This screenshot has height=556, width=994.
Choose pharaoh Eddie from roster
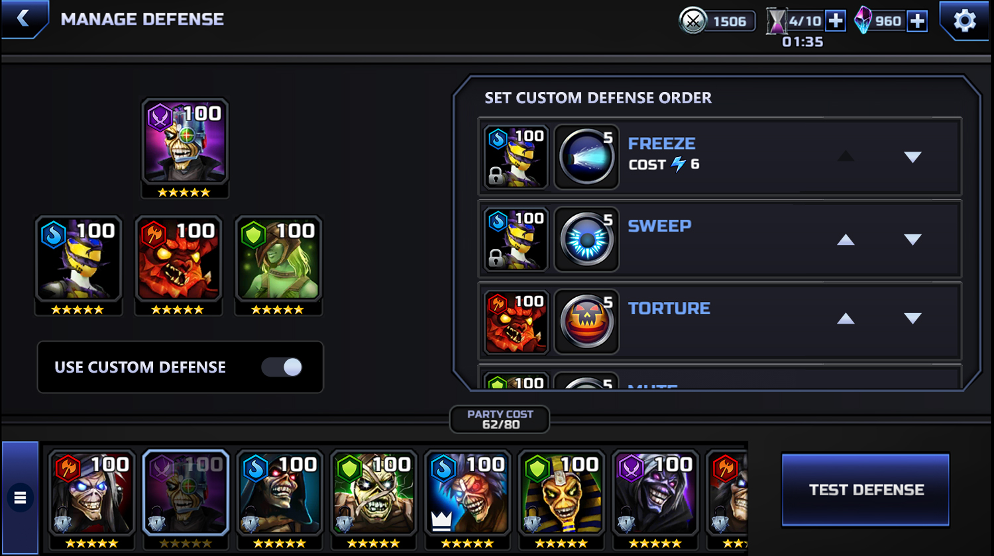pyautogui.click(x=561, y=500)
